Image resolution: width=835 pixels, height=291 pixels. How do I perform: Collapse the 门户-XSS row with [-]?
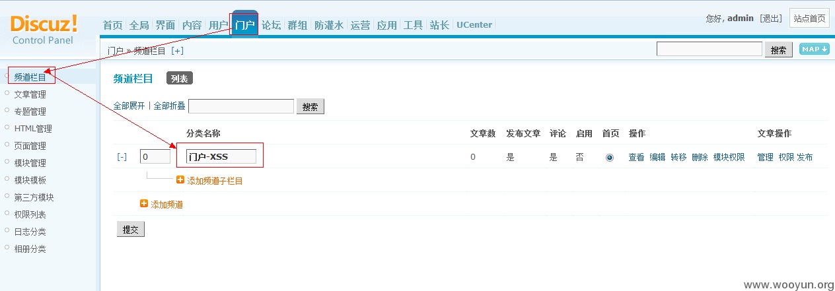coord(122,157)
